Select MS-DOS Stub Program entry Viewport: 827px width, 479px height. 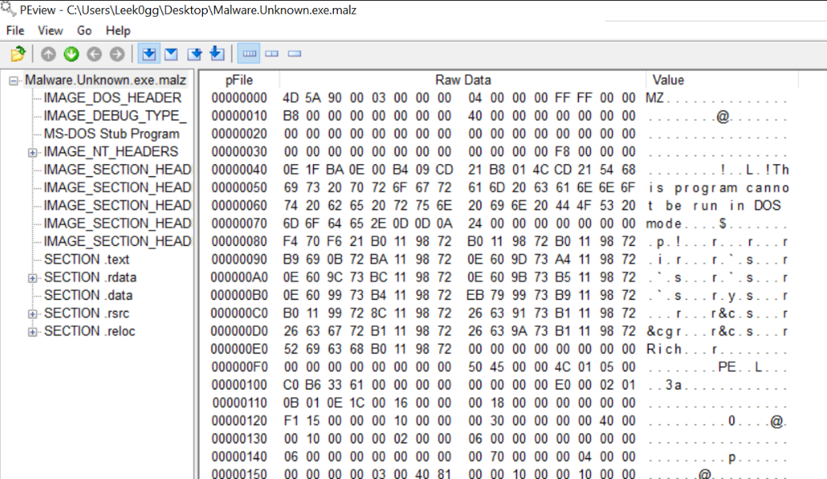pyautogui.click(x=111, y=134)
